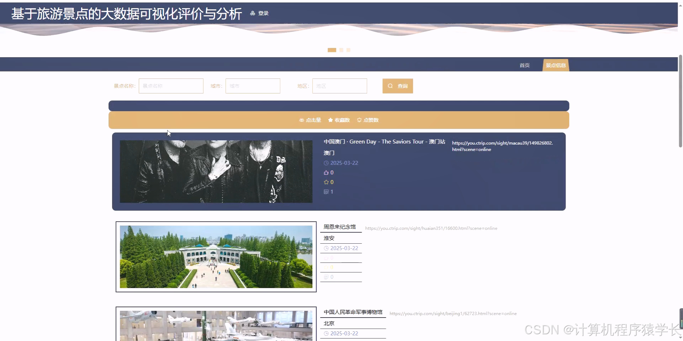
Task: Switch to the 景点信息 tab
Action: point(556,65)
